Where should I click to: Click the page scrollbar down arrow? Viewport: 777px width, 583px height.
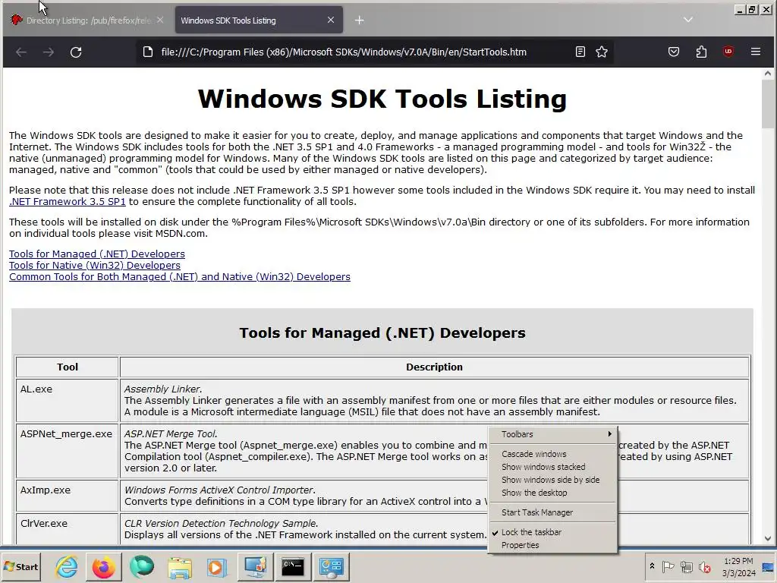768,538
